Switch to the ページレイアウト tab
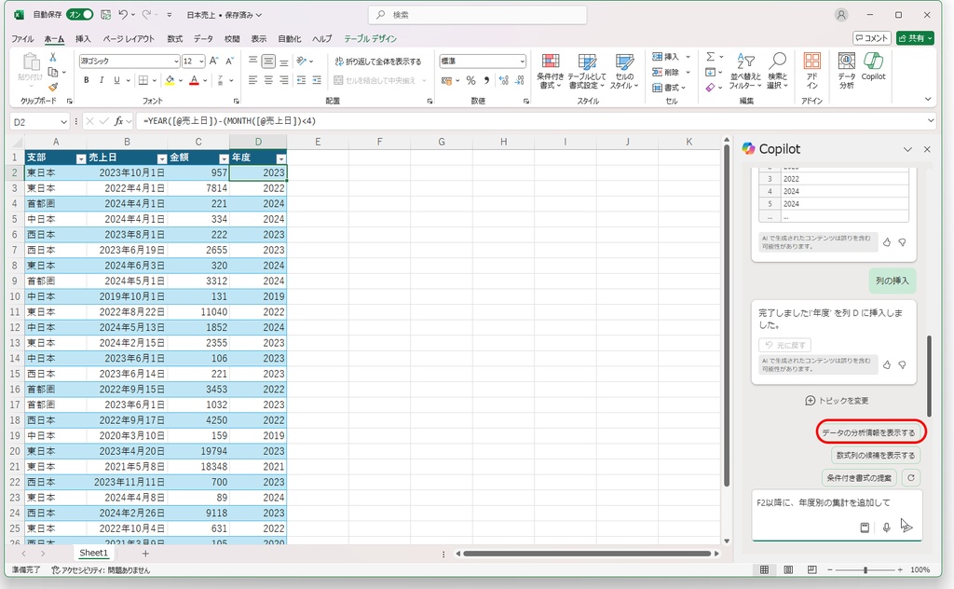Image resolution: width=954 pixels, height=589 pixels. [129, 38]
